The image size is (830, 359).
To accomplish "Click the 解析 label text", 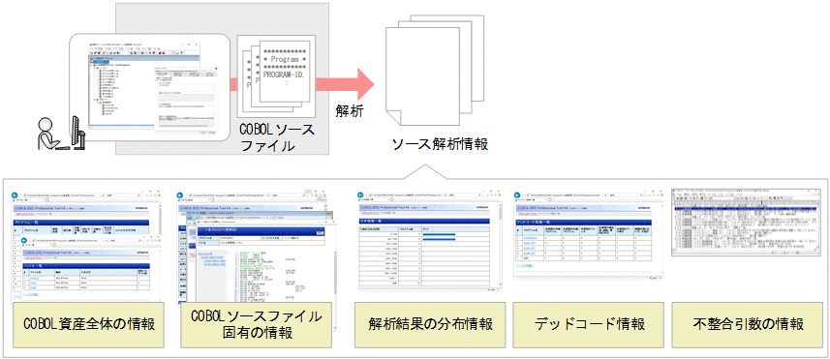I will click(350, 111).
